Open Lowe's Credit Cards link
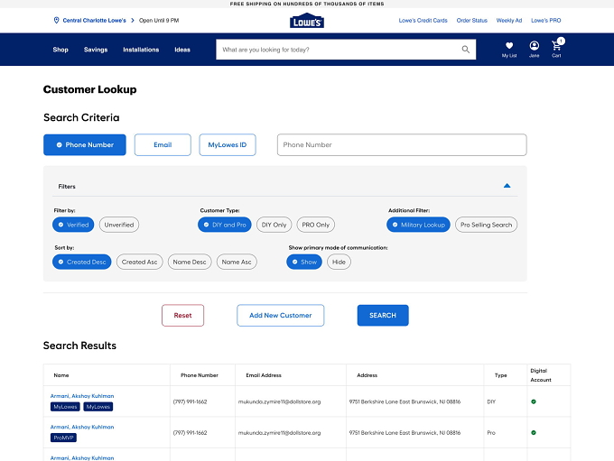This screenshot has width=614, height=461. 423,21
